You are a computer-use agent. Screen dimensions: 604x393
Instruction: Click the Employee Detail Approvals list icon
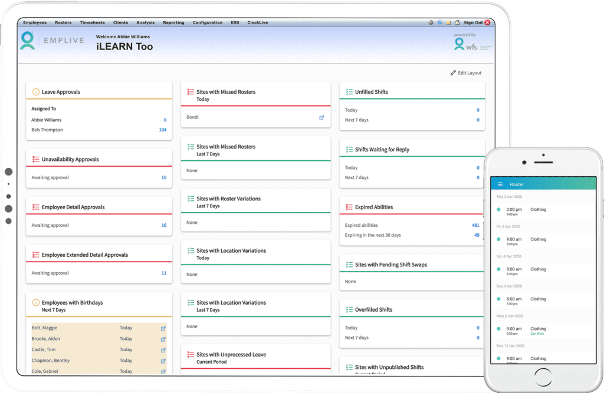point(36,207)
